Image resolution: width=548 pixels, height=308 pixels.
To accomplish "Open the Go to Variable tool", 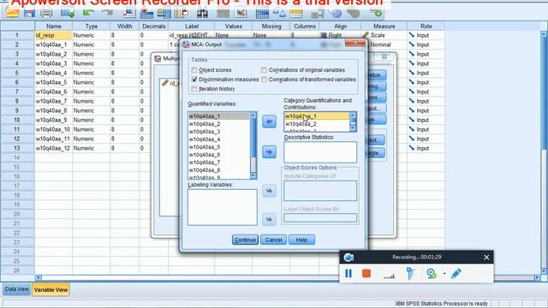I will 146,14.
